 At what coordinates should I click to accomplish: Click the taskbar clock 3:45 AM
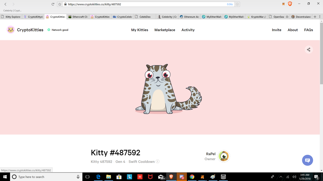(x=305, y=177)
